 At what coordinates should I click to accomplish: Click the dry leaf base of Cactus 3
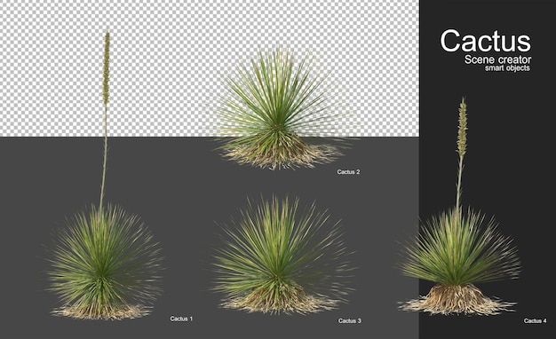278,301
